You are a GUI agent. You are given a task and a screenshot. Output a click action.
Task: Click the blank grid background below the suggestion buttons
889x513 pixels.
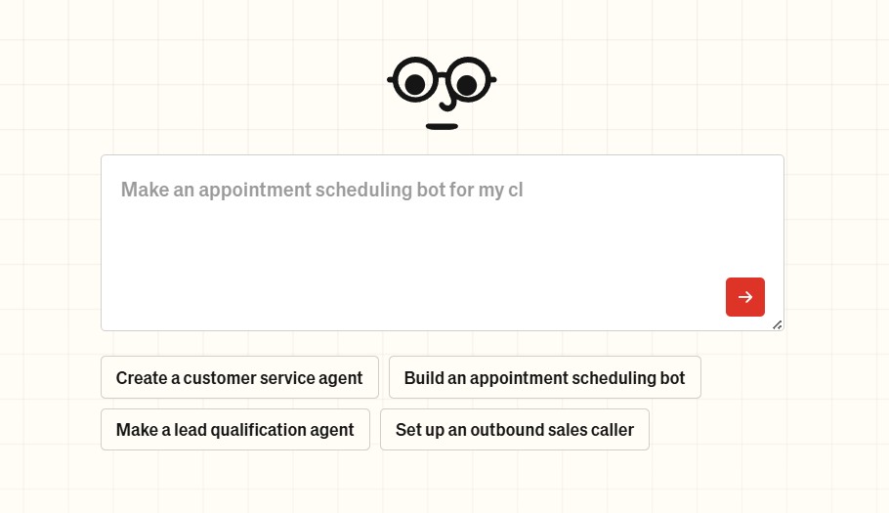(442, 484)
